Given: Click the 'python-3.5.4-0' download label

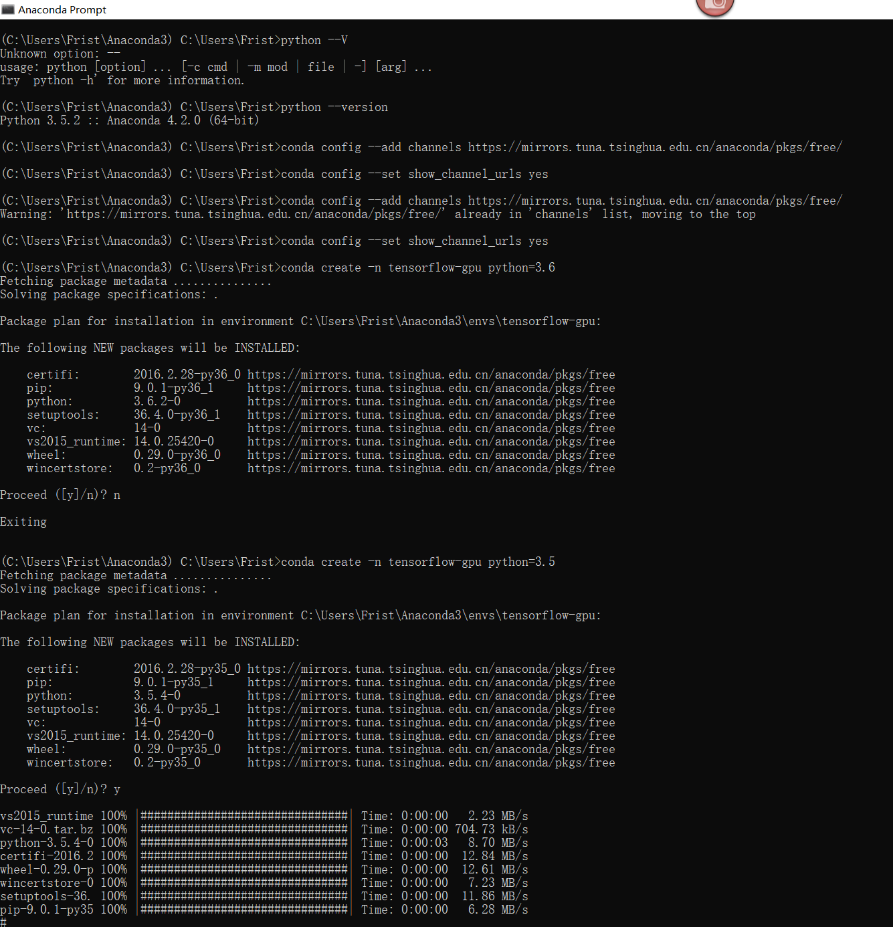Looking at the screenshot, I should [47, 843].
